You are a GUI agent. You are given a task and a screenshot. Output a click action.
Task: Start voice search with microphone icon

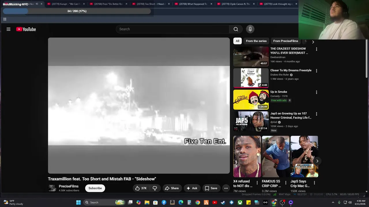tap(250, 29)
